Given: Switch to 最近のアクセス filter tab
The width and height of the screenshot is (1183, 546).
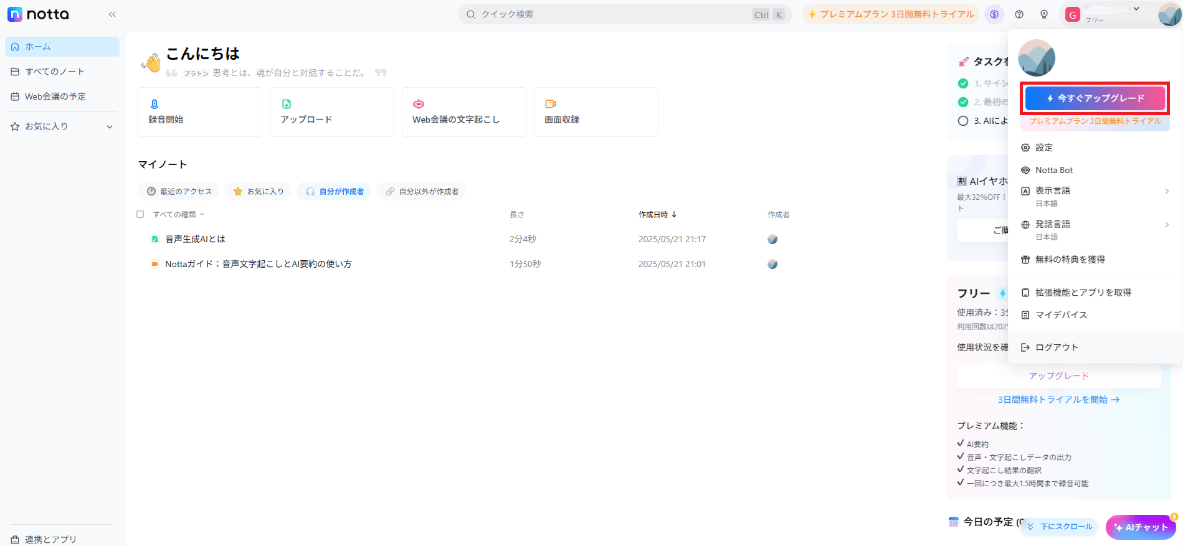Looking at the screenshot, I should (179, 192).
